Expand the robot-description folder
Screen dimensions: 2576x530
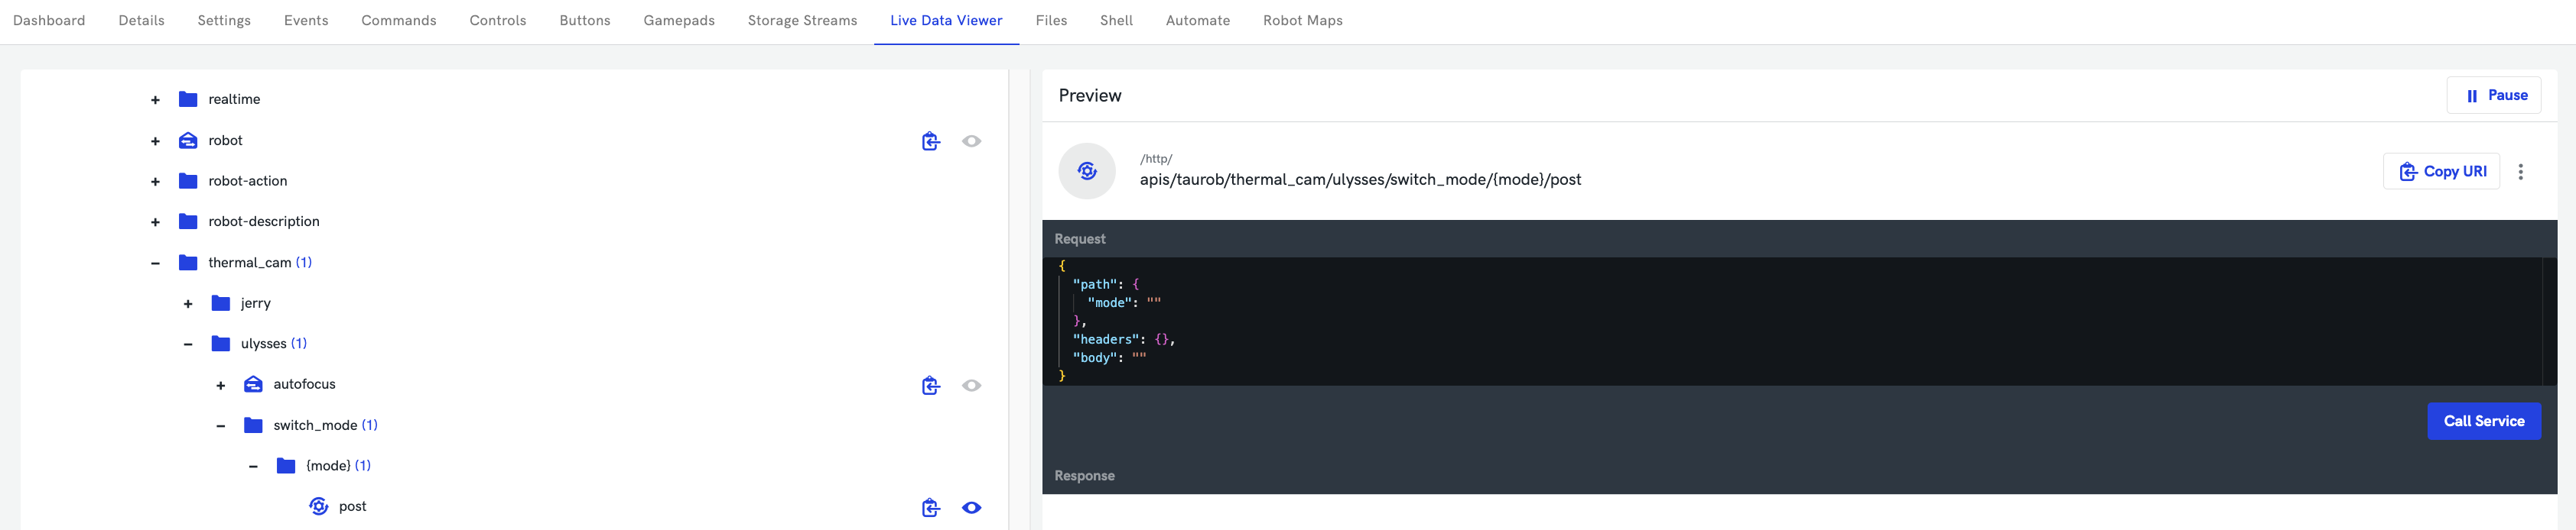tap(155, 222)
